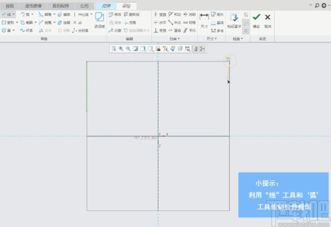Image resolution: width=331 pixels, height=227 pixels.
Task: Switch to the Common (公用) tab
Action: tap(84, 6)
